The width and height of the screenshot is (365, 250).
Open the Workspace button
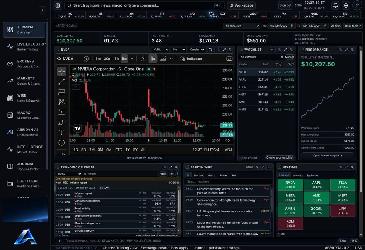[x=241, y=5]
